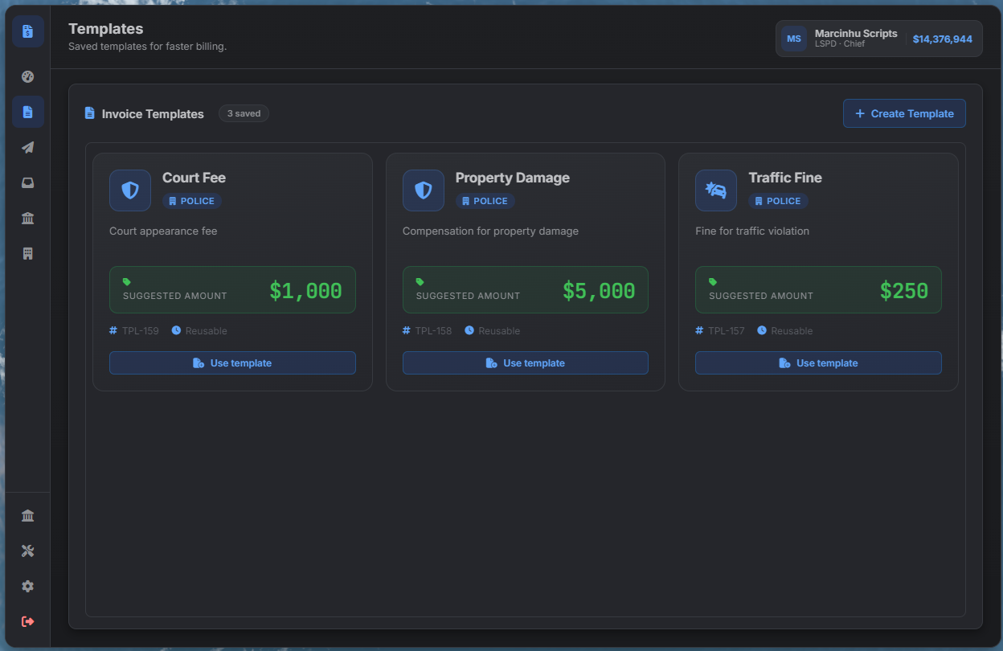
Task: Click the Create Template button
Action: coord(904,113)
